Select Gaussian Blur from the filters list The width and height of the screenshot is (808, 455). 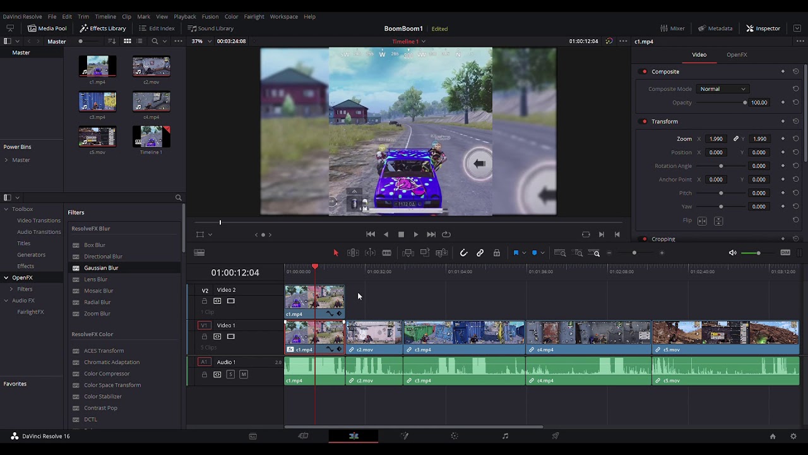(101, 268)
